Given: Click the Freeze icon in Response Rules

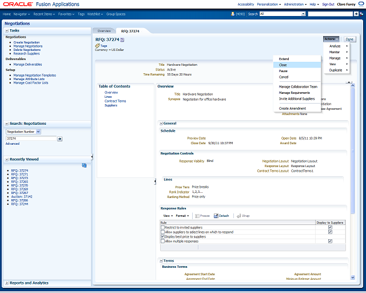Looking at the screenshot, I should [197, 216].
